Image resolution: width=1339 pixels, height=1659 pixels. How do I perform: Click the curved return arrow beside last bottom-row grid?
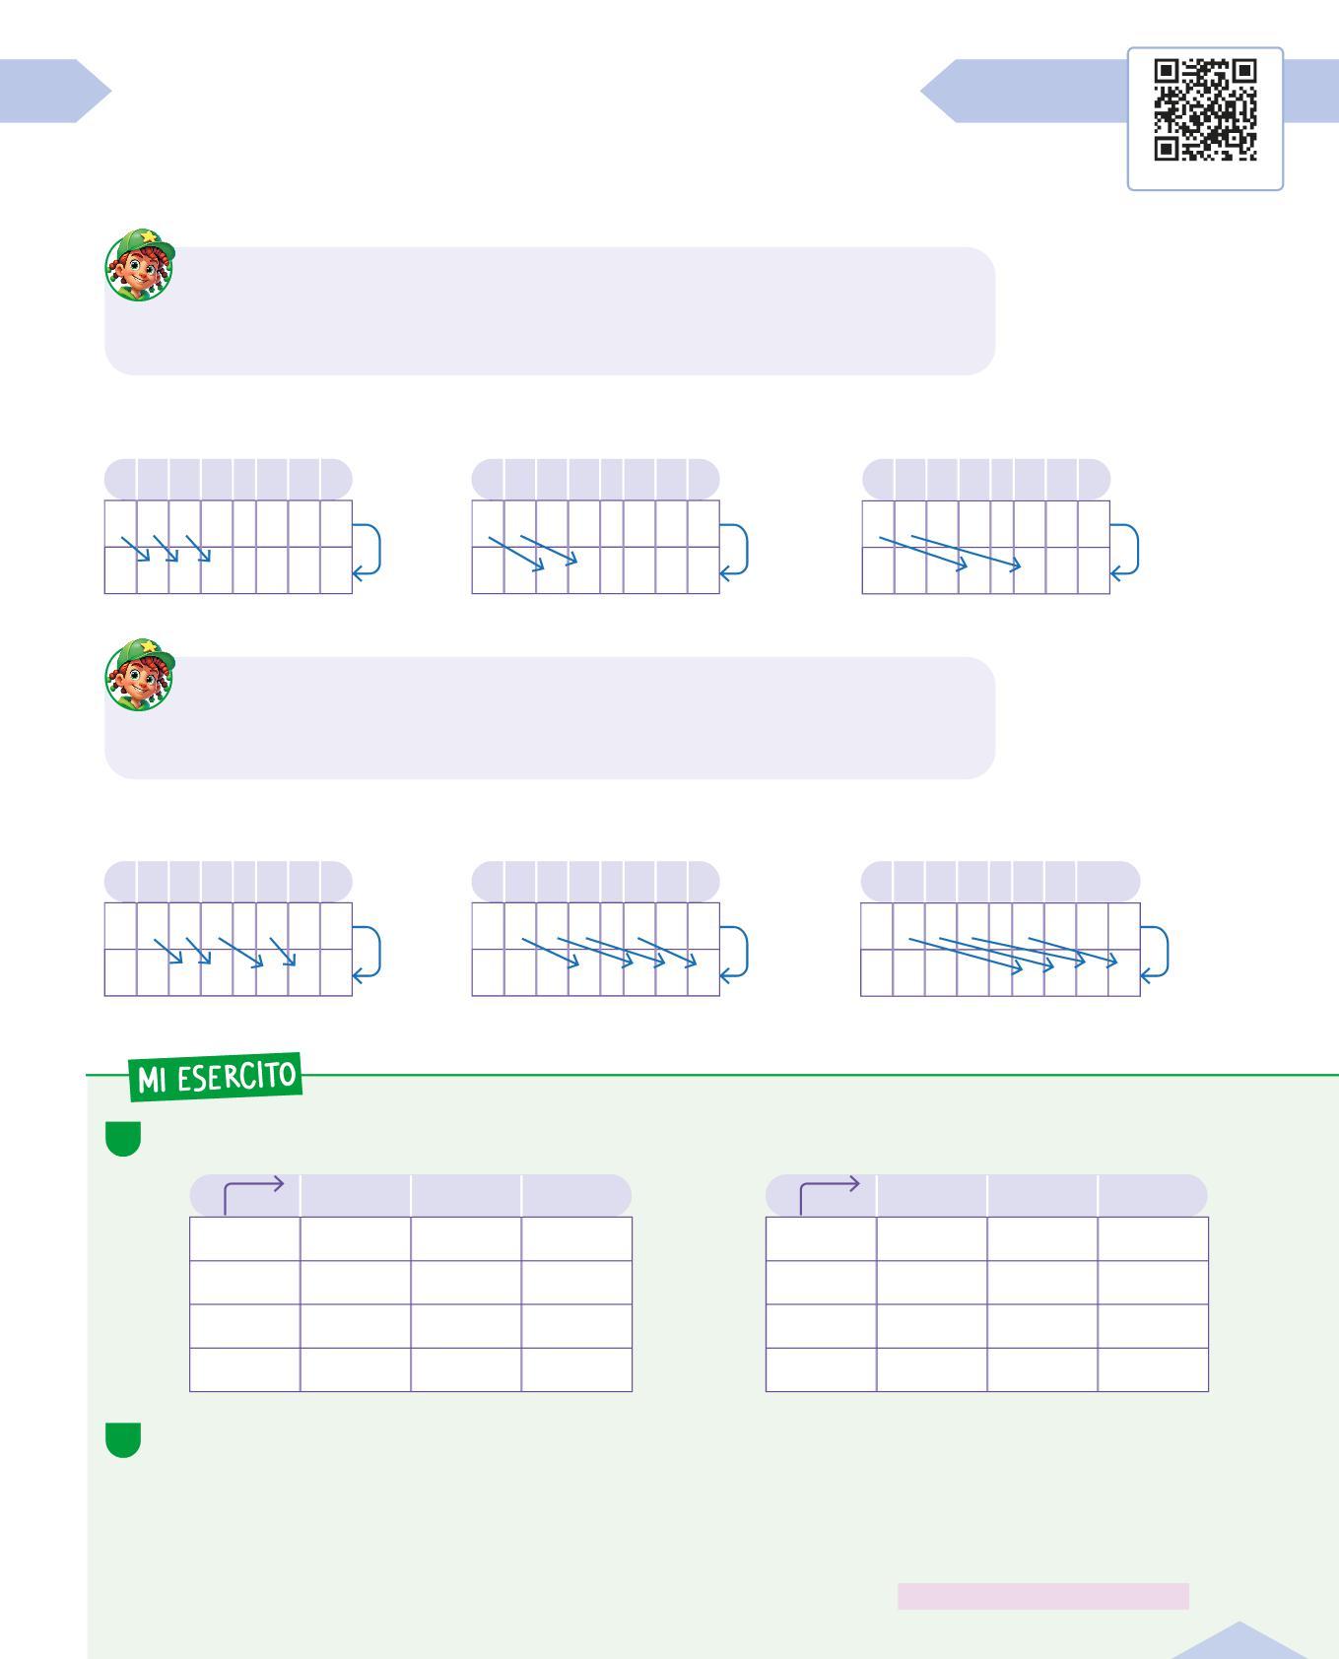(1155, 953)
